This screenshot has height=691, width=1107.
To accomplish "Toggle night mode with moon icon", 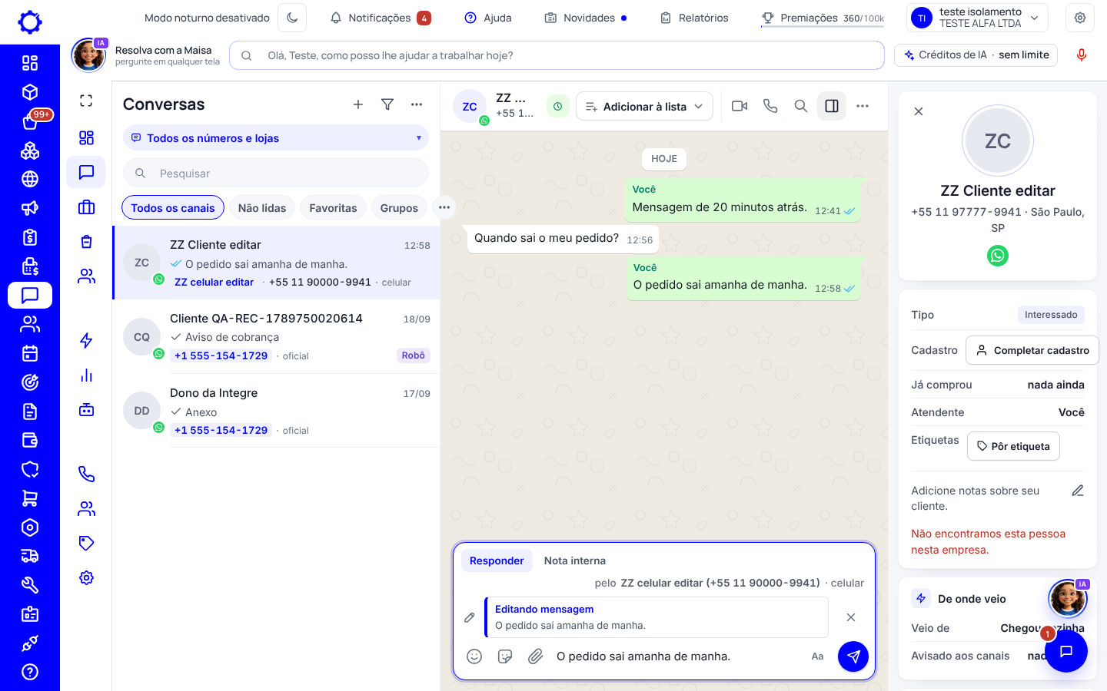I will point(292,18).
